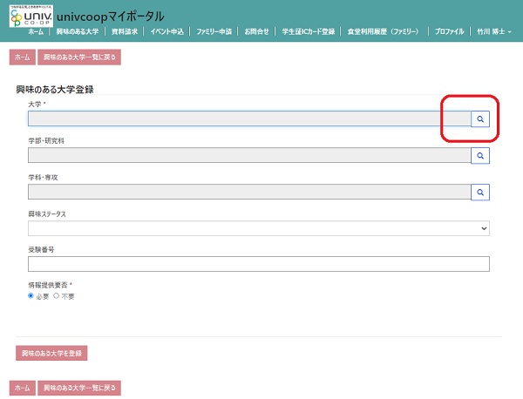523x399 pixels.
Task: Click the 情報提供要否 label
Action: pos(50,285)
